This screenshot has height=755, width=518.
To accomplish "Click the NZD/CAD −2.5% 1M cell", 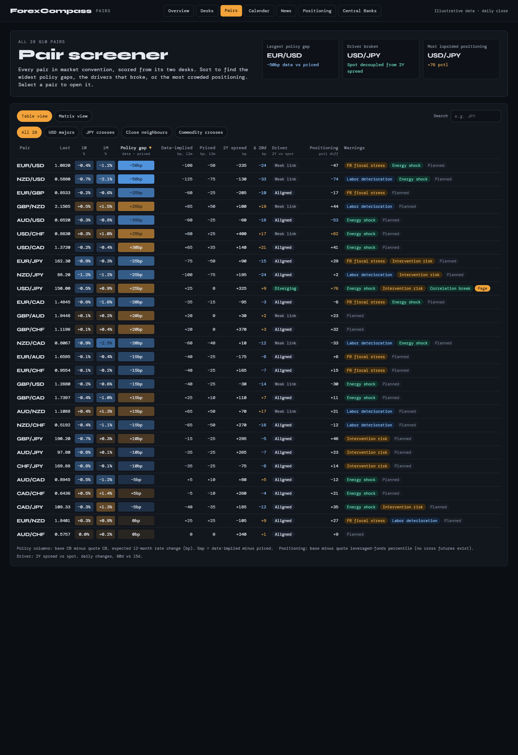I will click(106, 343).
